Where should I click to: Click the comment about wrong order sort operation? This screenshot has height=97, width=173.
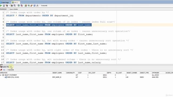(x=67, y=41)
